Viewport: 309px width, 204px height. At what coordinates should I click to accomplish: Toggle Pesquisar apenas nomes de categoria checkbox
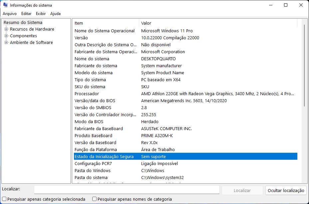pyautogui.click(x=95, y=199)
